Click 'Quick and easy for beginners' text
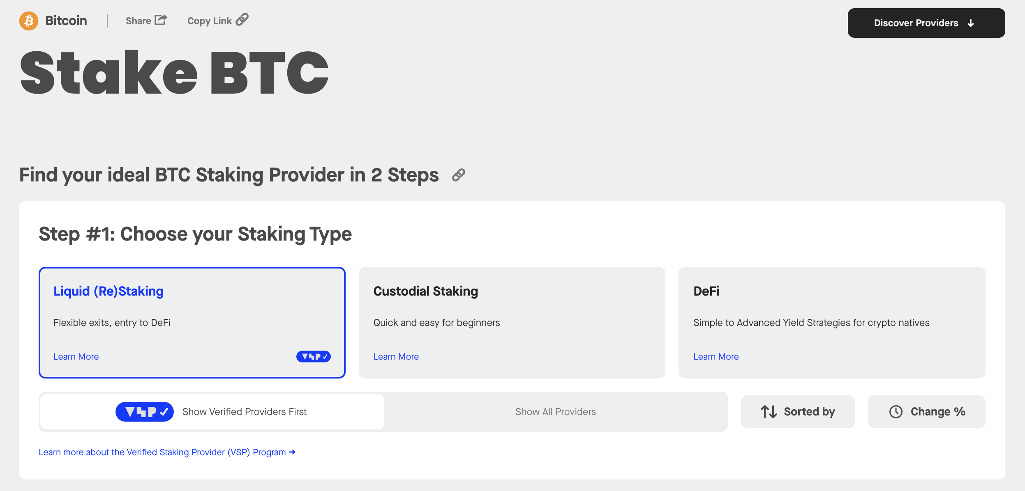The image size is (1025, 491). tap(436, 323)
